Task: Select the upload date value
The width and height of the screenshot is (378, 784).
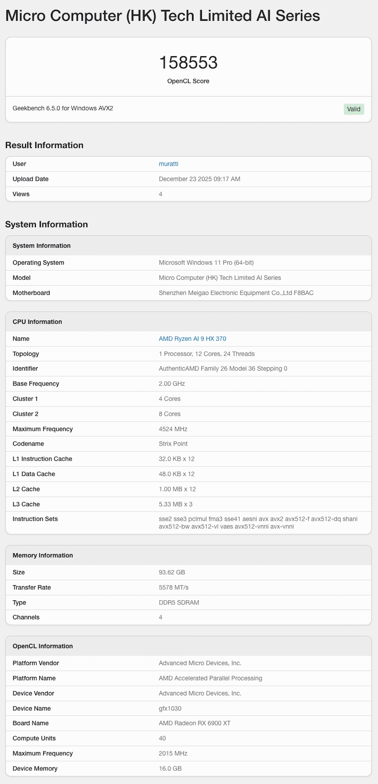Action: tap(199, 179)
